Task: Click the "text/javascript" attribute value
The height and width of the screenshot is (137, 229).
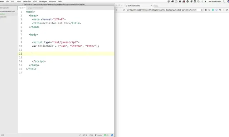Action: (x=65, y=42)
